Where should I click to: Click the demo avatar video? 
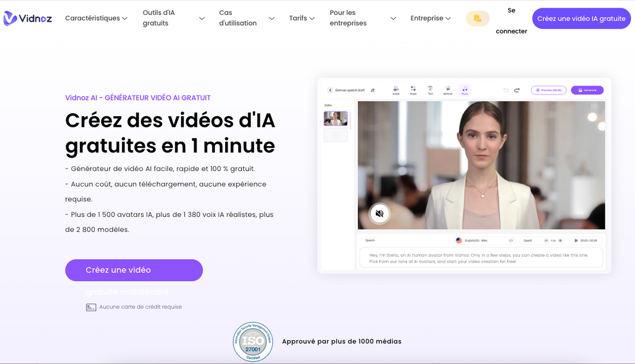(x=481, y=165)
